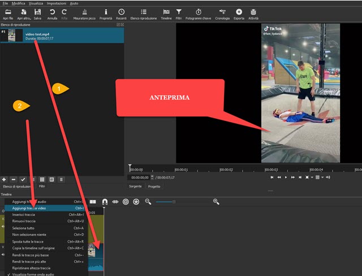
Task: Add item to playlist with plus button
Action: click(4, 179)
